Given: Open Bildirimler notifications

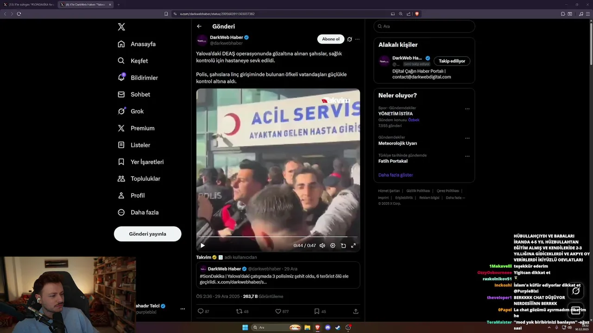Looking at the screenshot, I should 138,78.
